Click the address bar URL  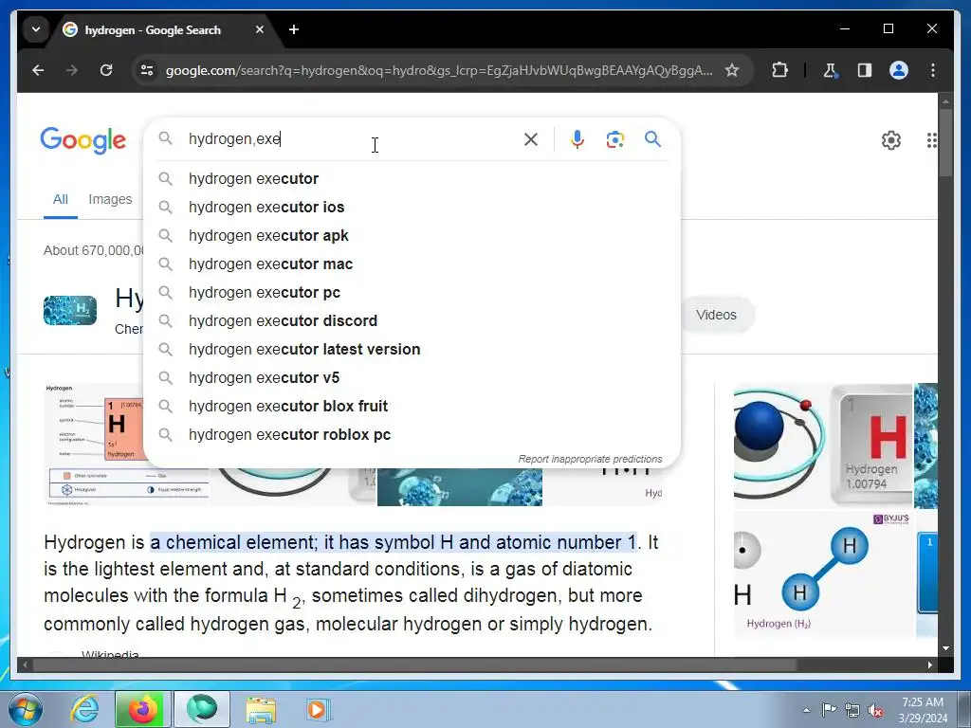[x=439, y=70]
